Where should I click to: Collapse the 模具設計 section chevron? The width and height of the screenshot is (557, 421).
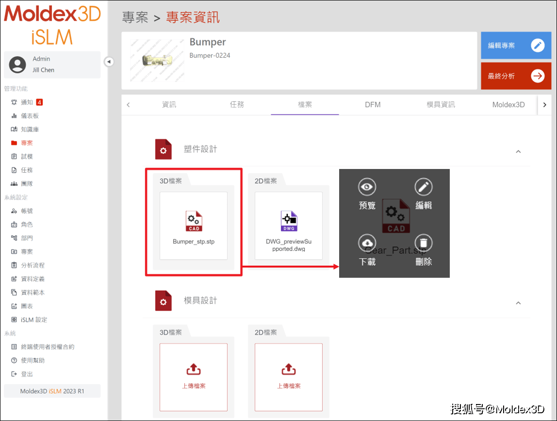pyautogui.click(x=518, y=303)
